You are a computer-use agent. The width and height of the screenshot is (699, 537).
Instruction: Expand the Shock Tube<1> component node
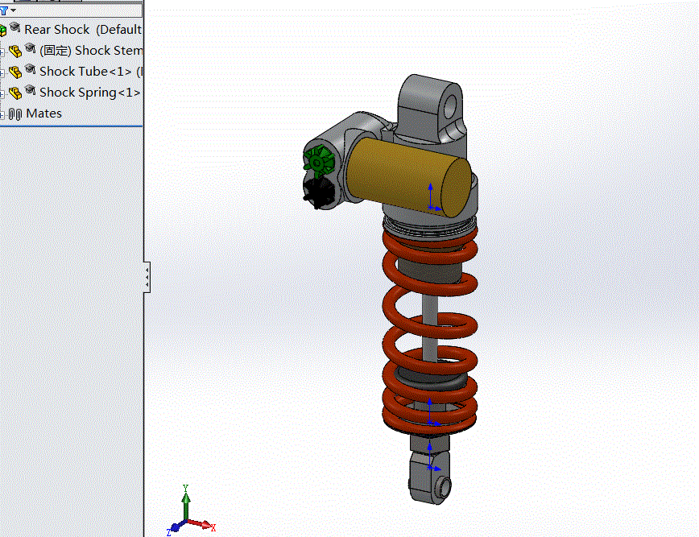click(x=2, y=73)
